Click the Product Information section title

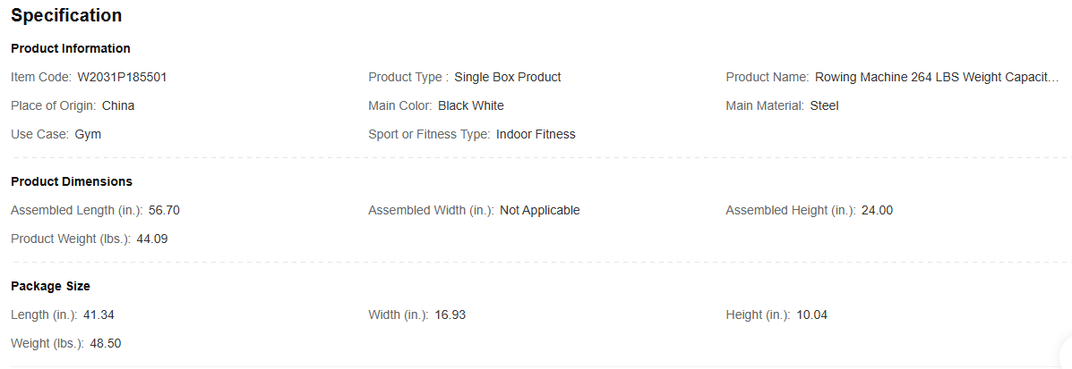point(71,48)
